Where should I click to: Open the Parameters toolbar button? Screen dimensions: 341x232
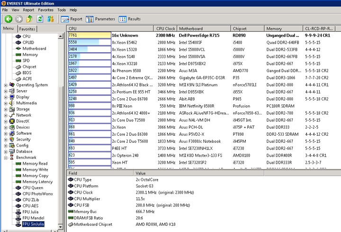(100, 19)
